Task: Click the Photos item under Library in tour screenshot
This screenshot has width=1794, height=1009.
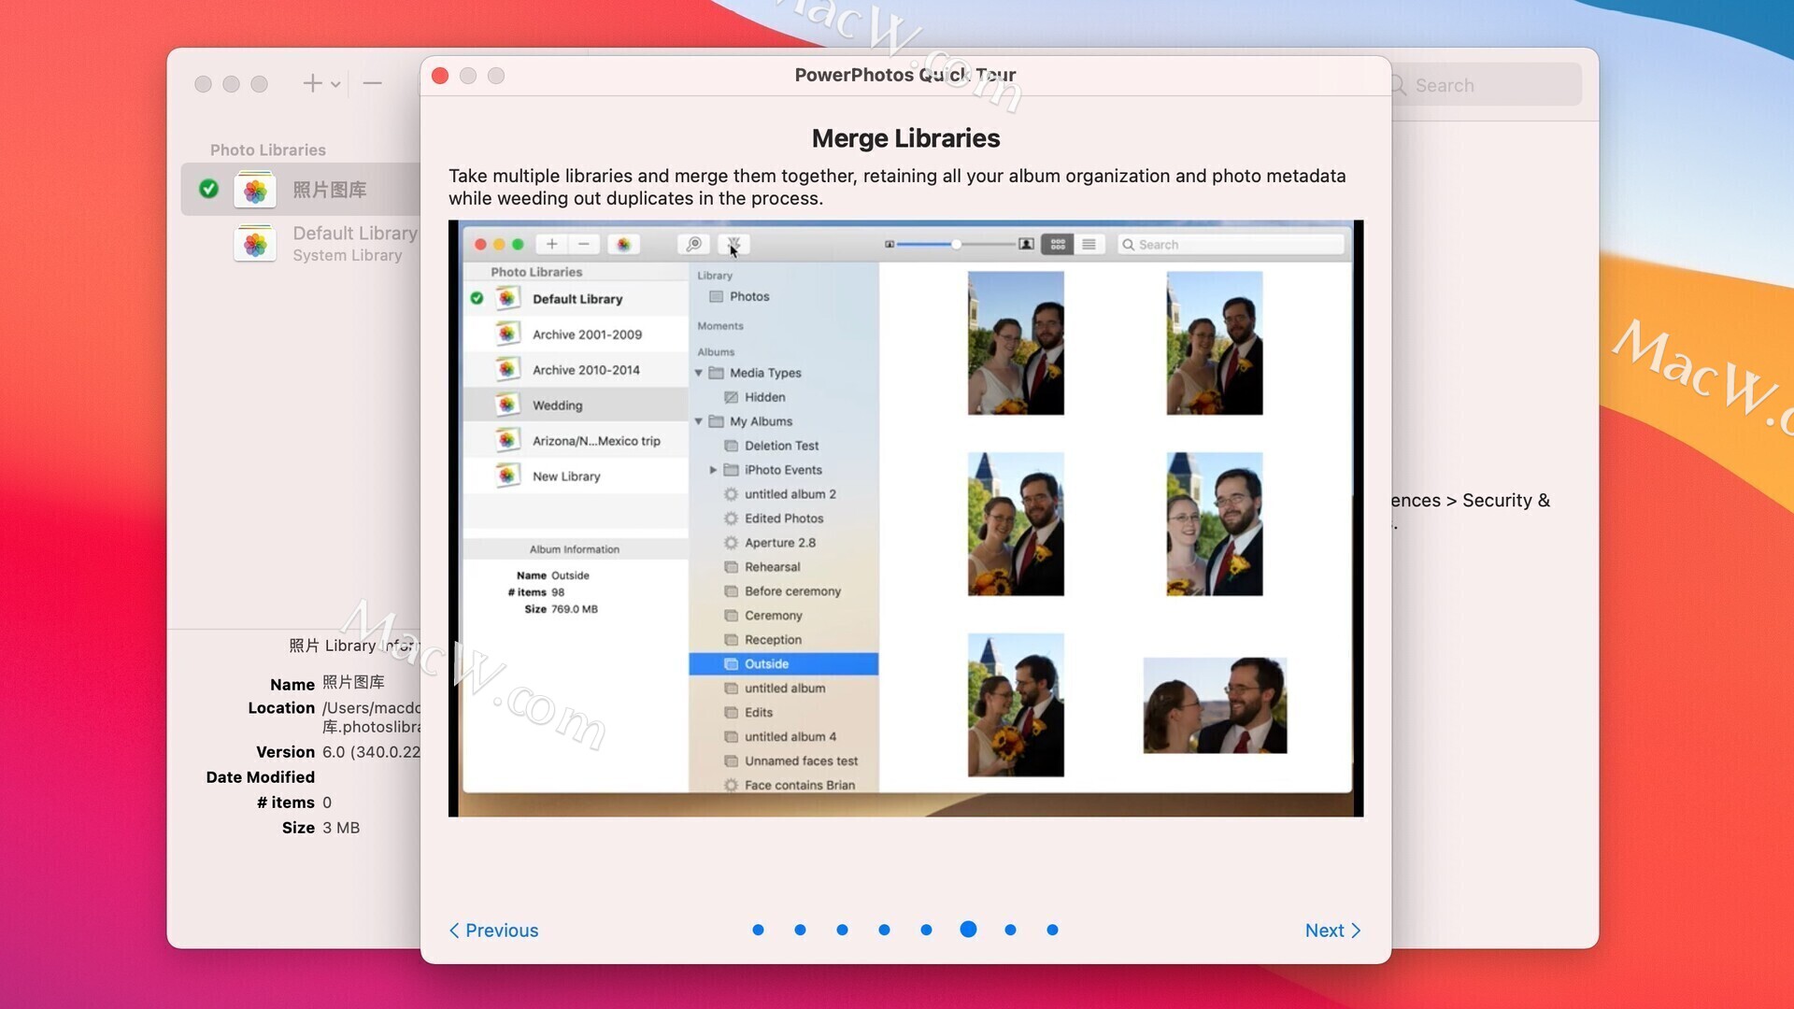Action: point(784,296)
